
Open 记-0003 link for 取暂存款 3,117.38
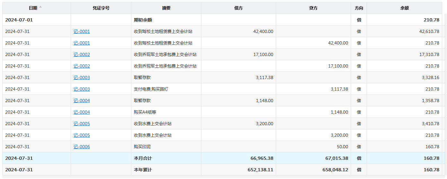82,77
